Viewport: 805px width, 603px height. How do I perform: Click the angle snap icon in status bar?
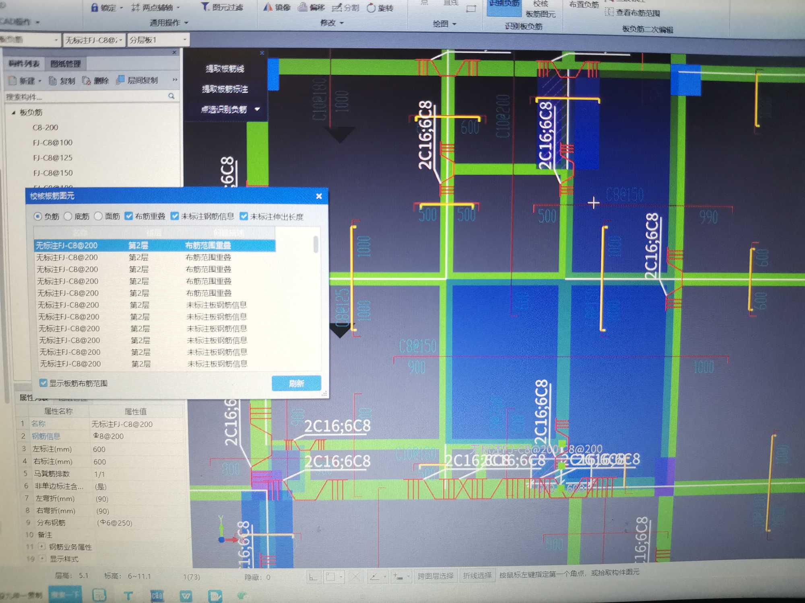pyautogui.click(x=374, y=577)
